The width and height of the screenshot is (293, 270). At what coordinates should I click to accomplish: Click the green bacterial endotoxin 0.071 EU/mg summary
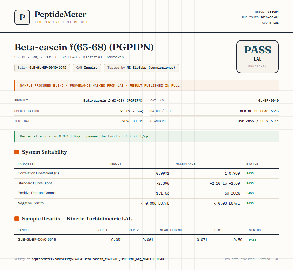[146, 136]
